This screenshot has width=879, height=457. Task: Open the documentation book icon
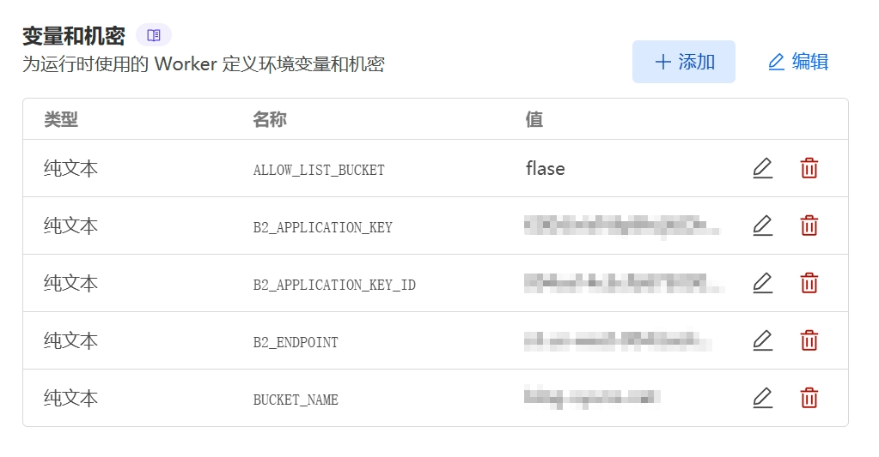(x=154, y=35)
